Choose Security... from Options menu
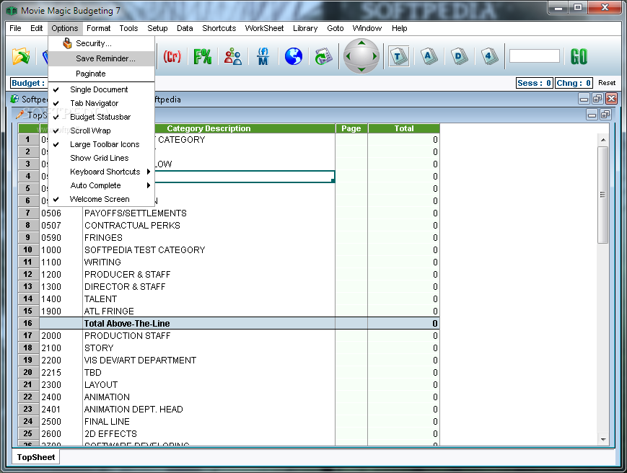The image size is (627, 473). pyautogui.click(x=101, y=43)
